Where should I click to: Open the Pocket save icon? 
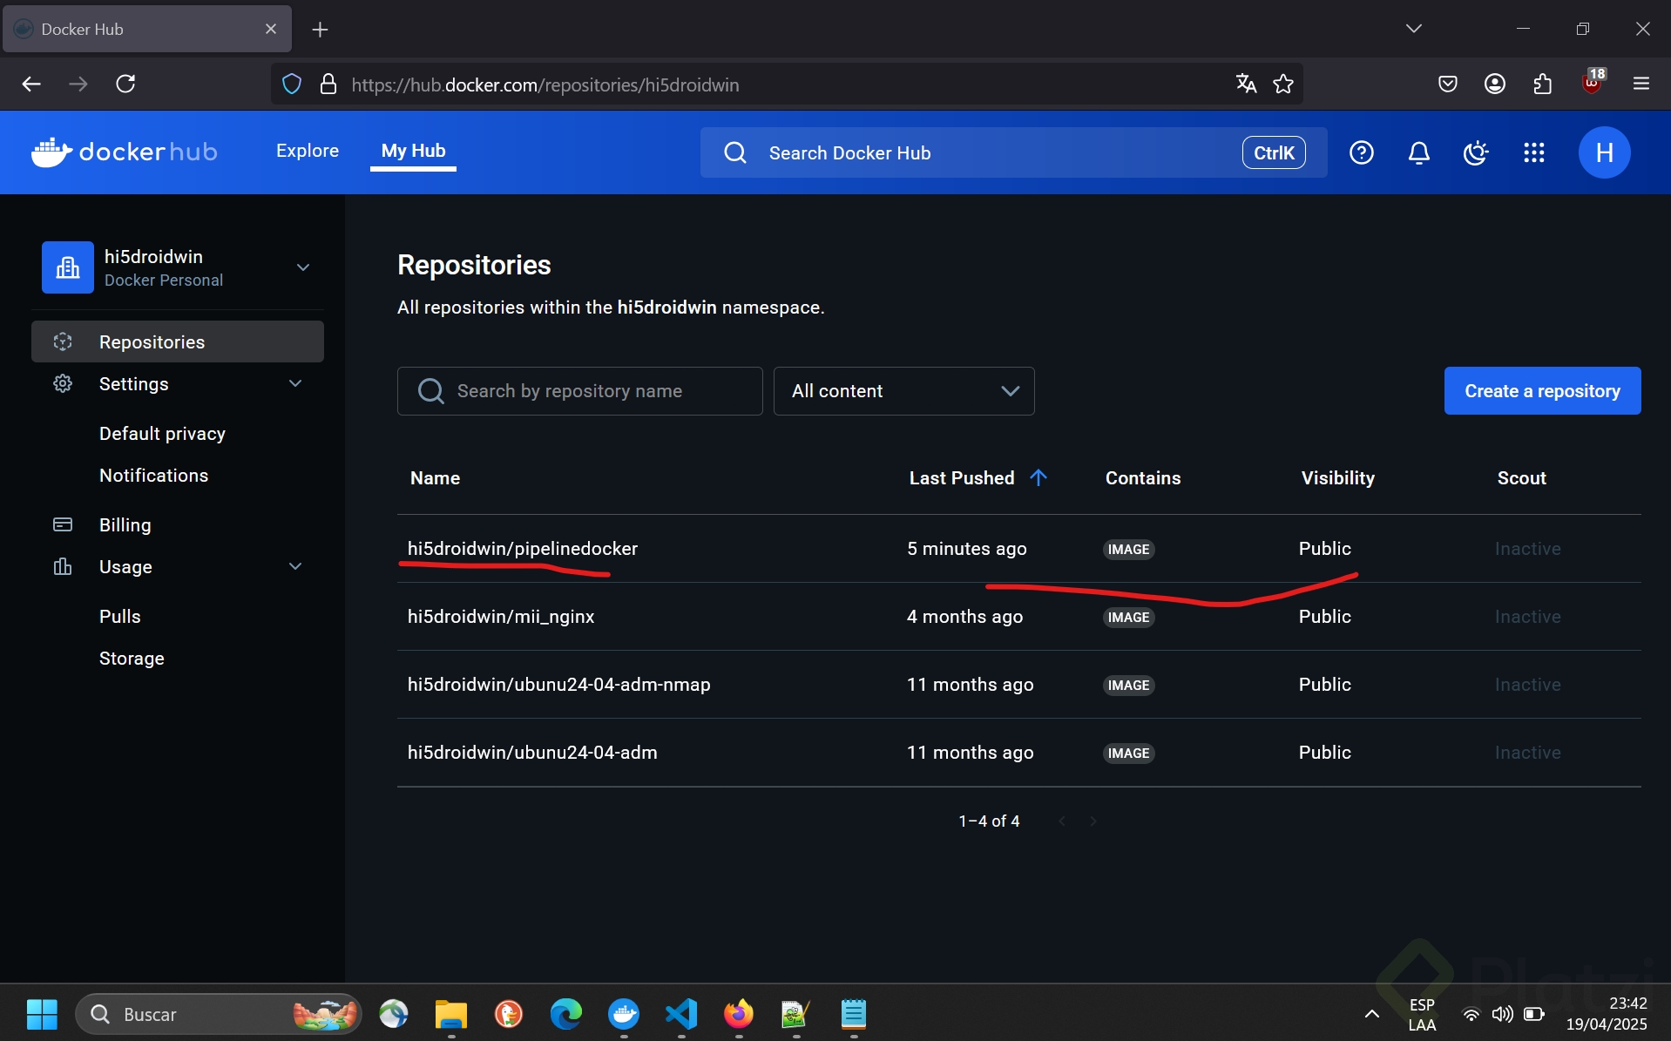point(1448,84)
